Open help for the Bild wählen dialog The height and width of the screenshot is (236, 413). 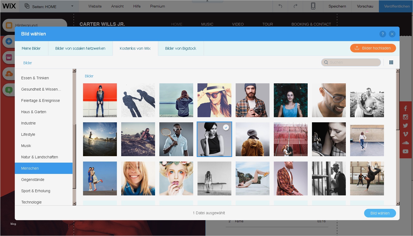click(383, 34)
